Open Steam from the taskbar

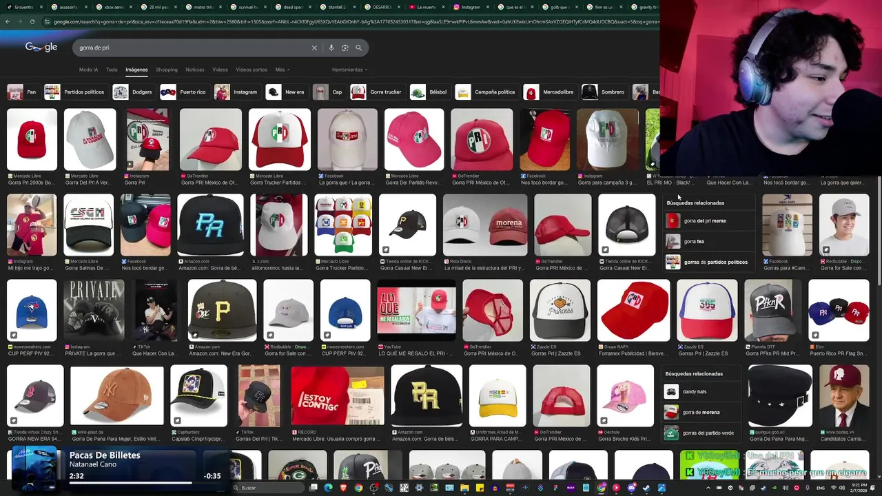pos(646,488)
